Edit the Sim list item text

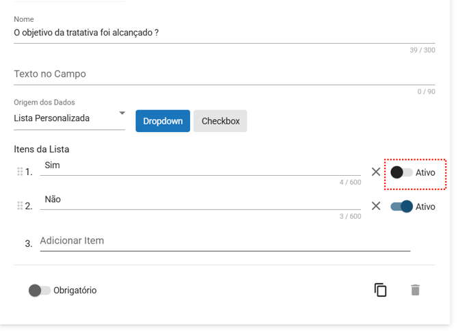pyautogui.click(x=200, y=165)
